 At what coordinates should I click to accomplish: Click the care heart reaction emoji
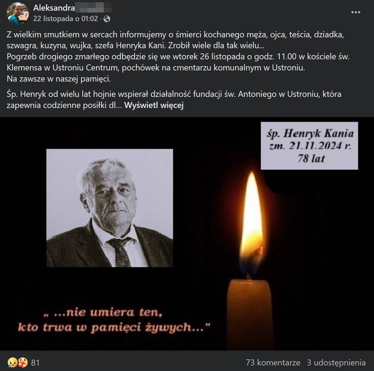[23, 362]
